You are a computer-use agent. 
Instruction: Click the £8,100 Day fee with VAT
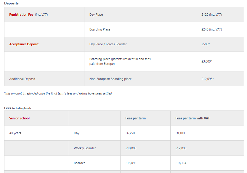click(x=180, y=133)
